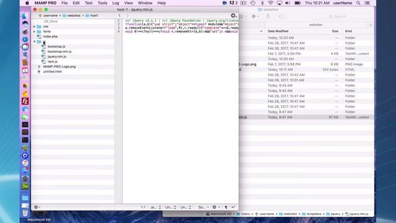
Task: Open the MAMP PRO application menu
Action: (45, 3)
